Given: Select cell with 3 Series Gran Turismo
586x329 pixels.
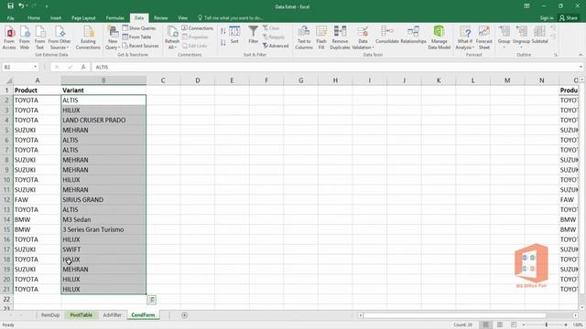Looking at the screenshot, I should coord(103,229).
